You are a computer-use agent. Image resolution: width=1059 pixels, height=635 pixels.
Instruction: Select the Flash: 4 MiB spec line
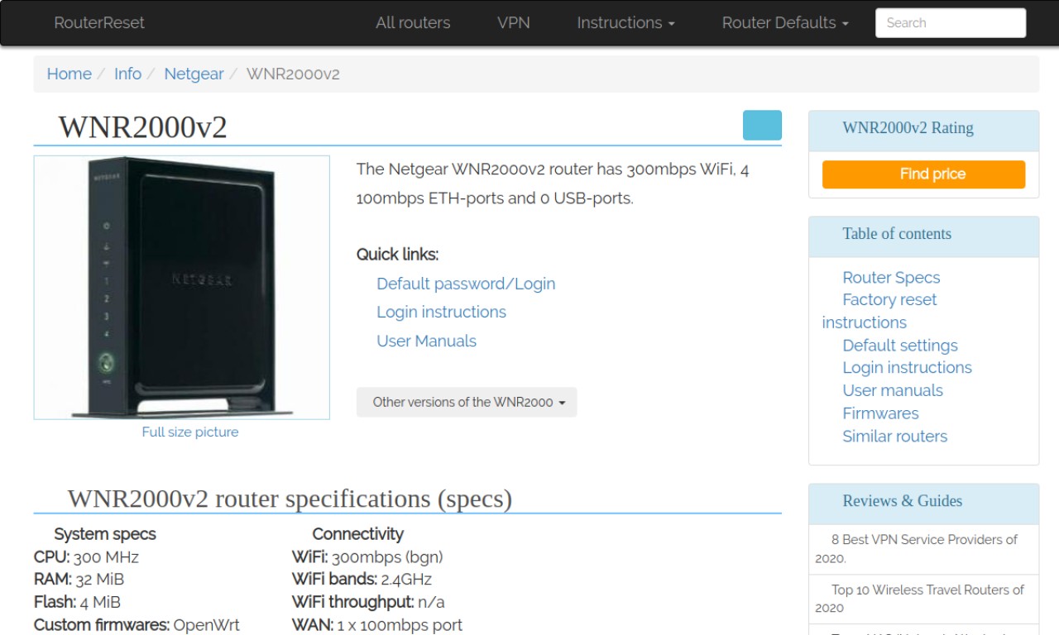pyautogui.click(x=77, y=602)
